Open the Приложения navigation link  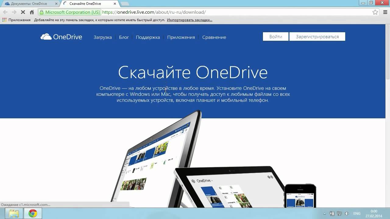181,37
